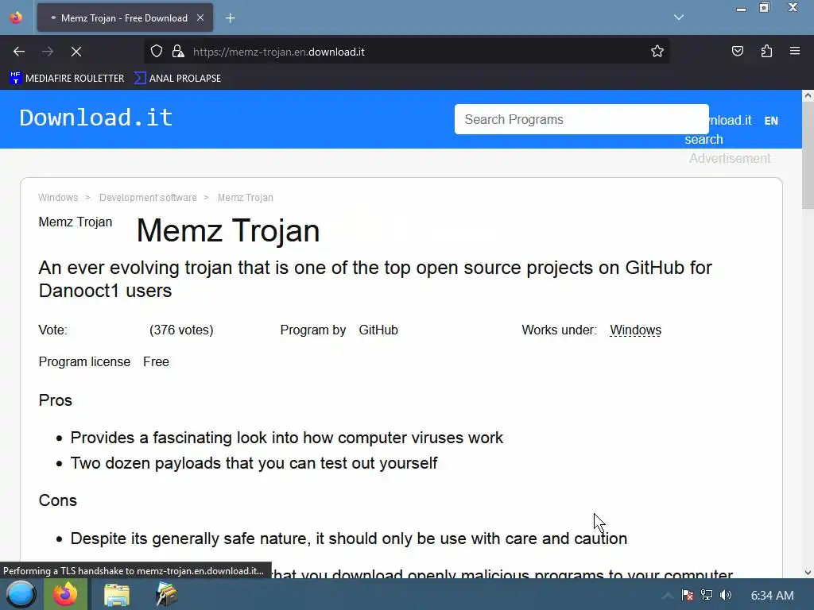This screenshot has height=610, width=814.
Task: Click the forward navigation arrow
Action: coord(48,52)
